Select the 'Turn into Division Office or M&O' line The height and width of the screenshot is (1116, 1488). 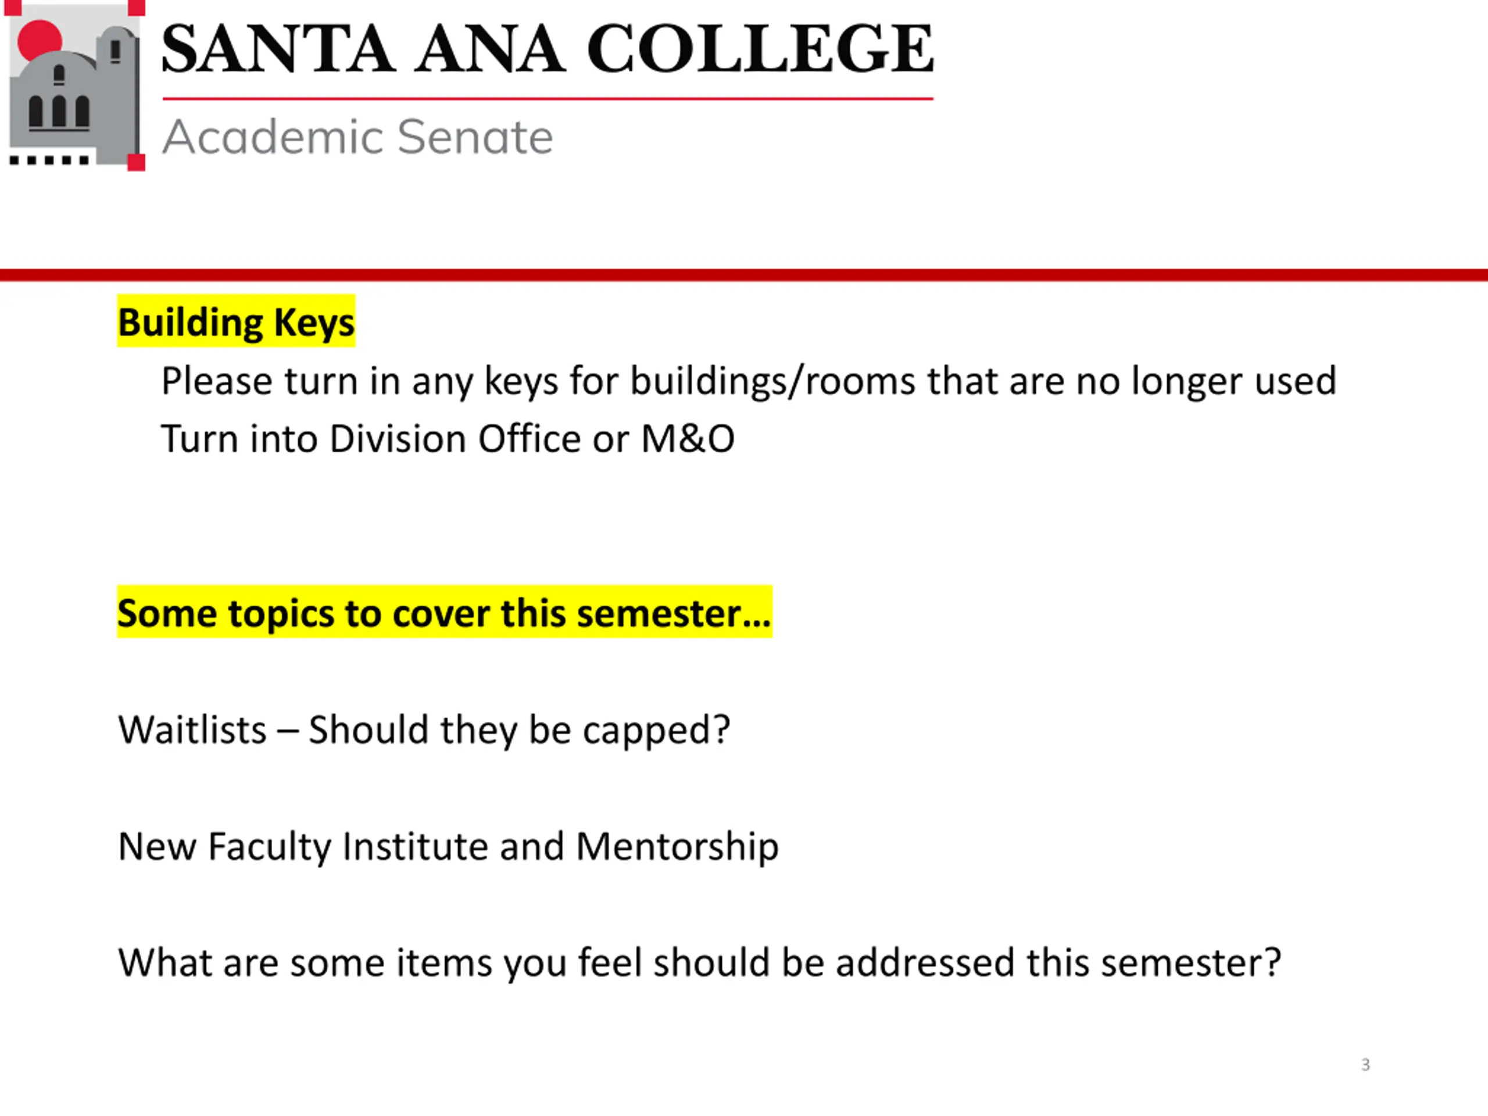click(448, 439)
